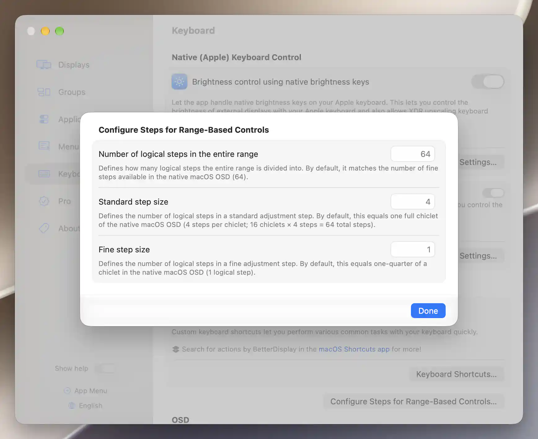Open the Displays section icon in sidebar
538x439 pixels.
tap(44, 65)
